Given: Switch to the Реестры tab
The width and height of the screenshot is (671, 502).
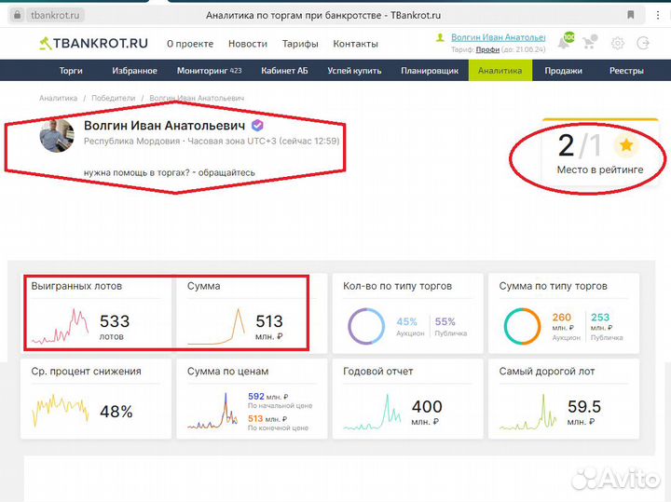Looking at the screenshot, I should click(x=626, y=71).
